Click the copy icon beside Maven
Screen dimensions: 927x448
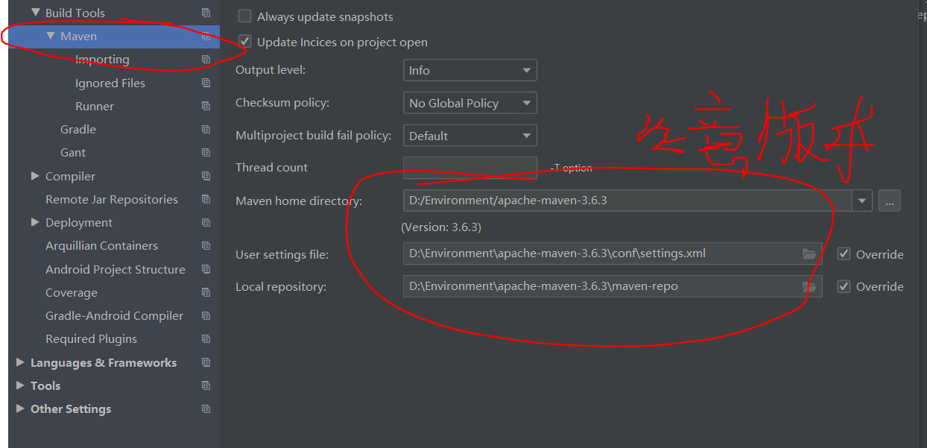pos(206,35)
